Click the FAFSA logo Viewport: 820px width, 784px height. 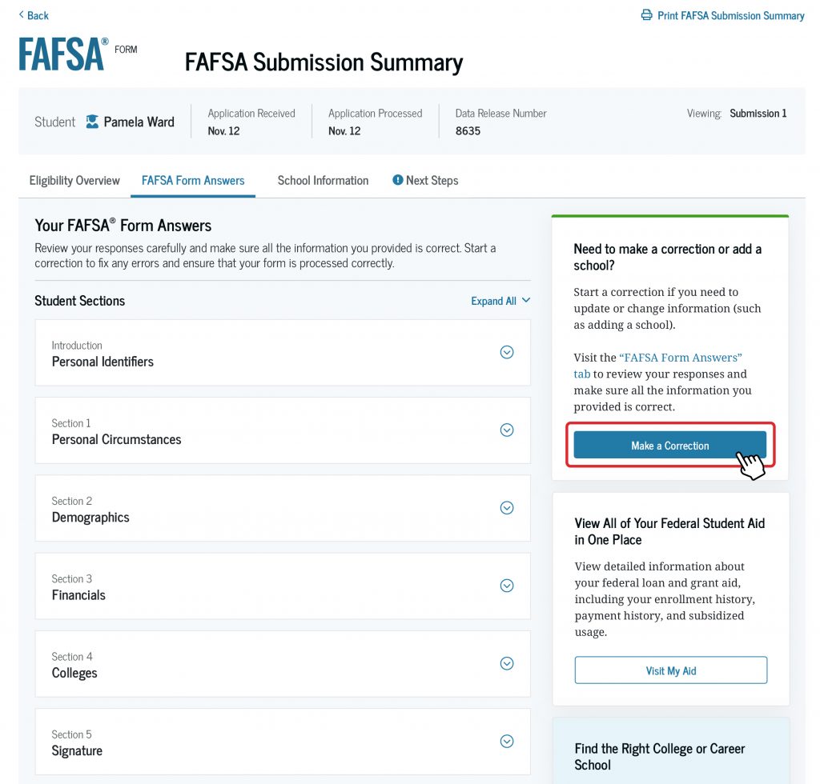pyautogui.click(x=64, y=54)
